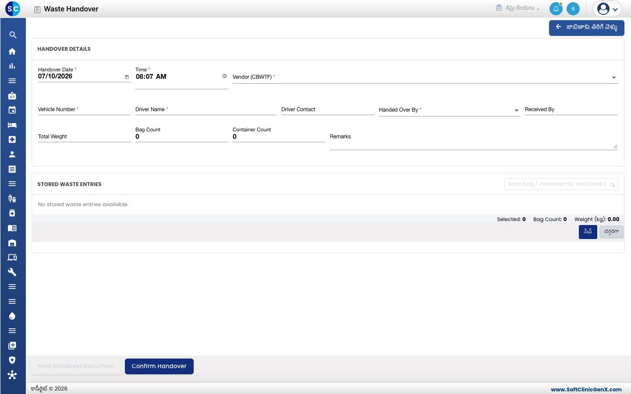Image resolution: width=631 pixels, height=394 pixels.
Task: Open the calendar icon in sidebar
Action: tap(12, 110)
